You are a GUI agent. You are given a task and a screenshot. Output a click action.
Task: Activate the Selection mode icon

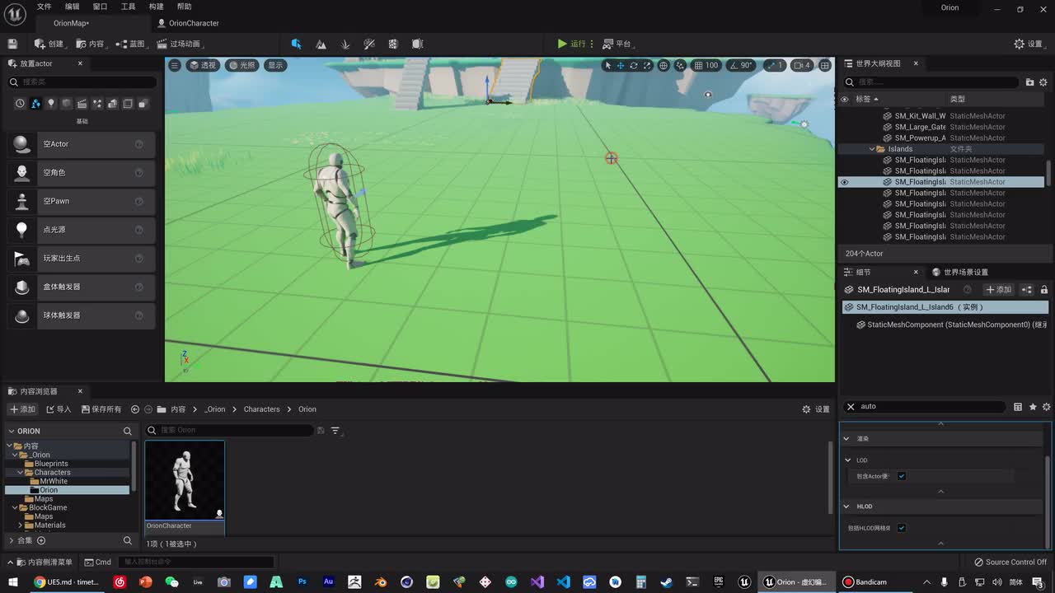click(x=296, y=44)
